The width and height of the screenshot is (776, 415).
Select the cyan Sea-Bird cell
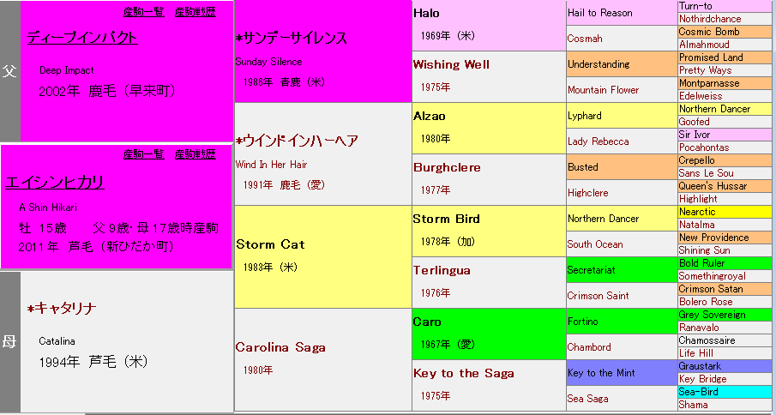point(700,392)
